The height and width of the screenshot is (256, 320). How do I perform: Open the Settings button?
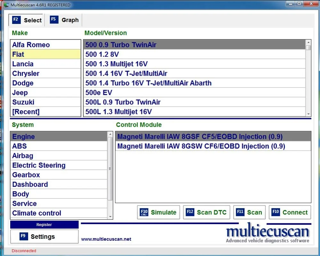44,237
